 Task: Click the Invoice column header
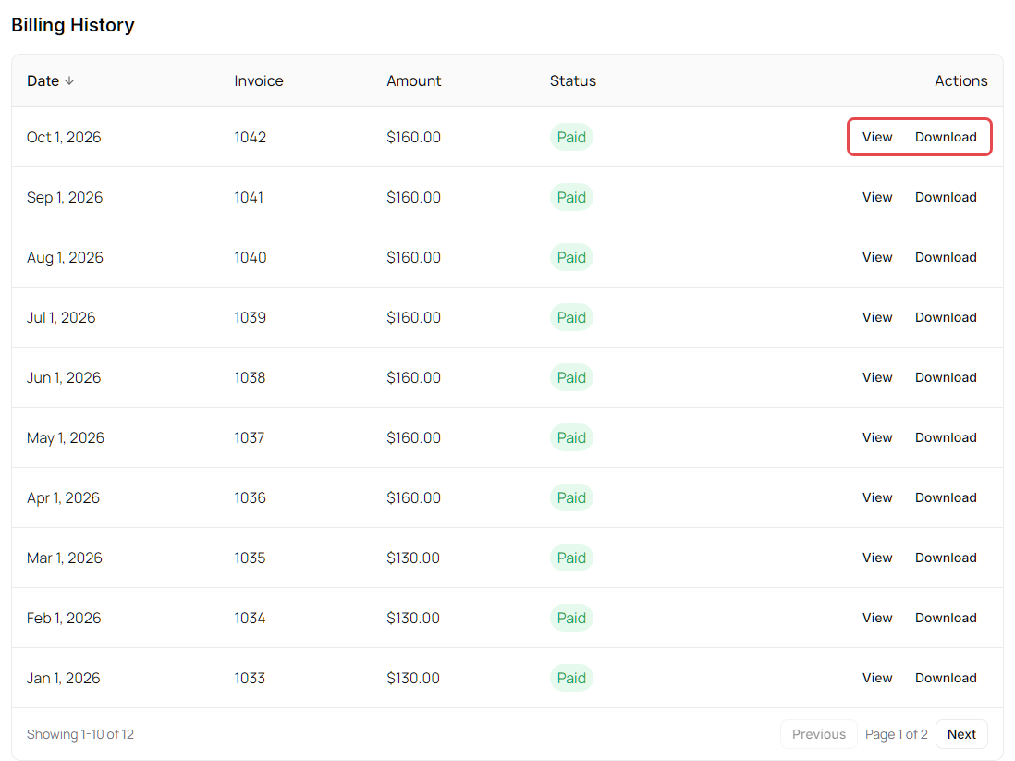[258, 81]
